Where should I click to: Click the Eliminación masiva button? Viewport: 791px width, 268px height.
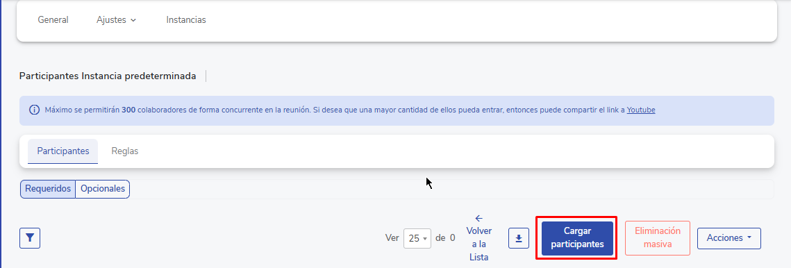pos(658,237)
